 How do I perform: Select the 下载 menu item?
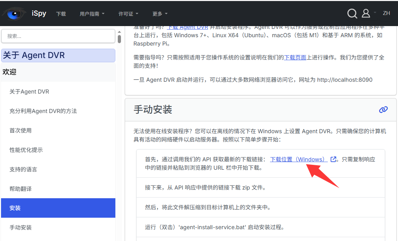61,13
